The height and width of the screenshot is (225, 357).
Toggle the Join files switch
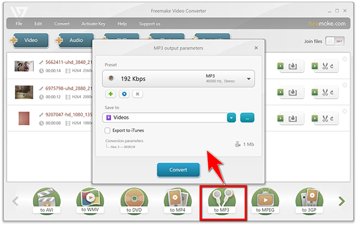pyautogui.click(x=335, y=42)
